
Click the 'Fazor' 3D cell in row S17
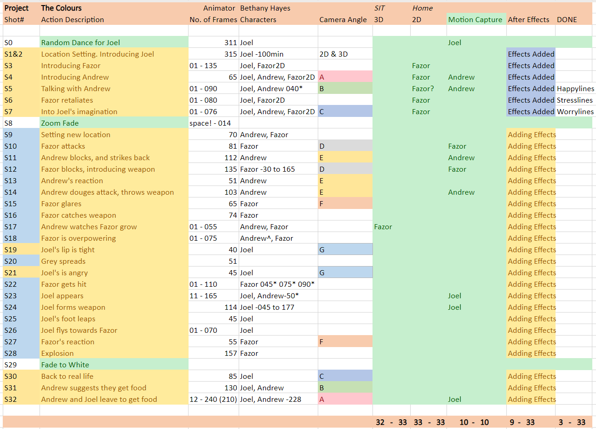(x=391, y=226)
